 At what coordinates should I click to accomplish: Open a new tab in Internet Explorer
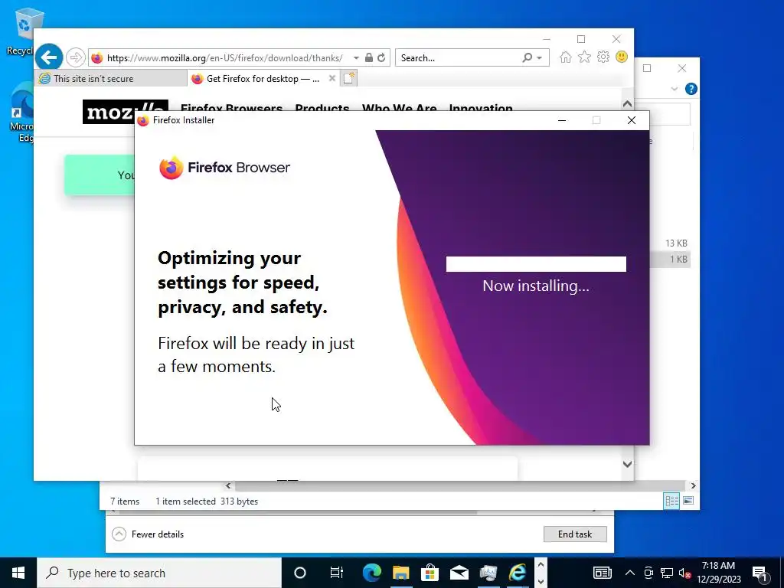(x=349, y=79)
